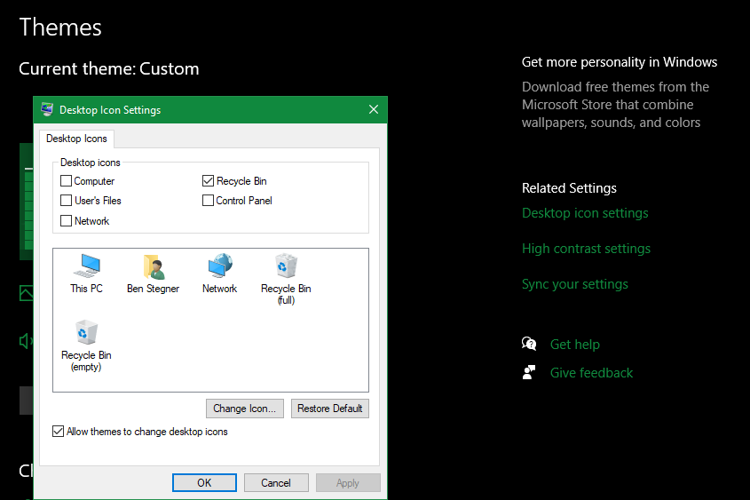The height and width of the screenshot is (500, 750).
Task: Enable the Control Panel checkbox
Action: [209, 201]
